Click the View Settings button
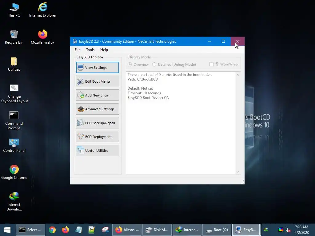Viewport: 315px width, 236px height. coord(98,67)
